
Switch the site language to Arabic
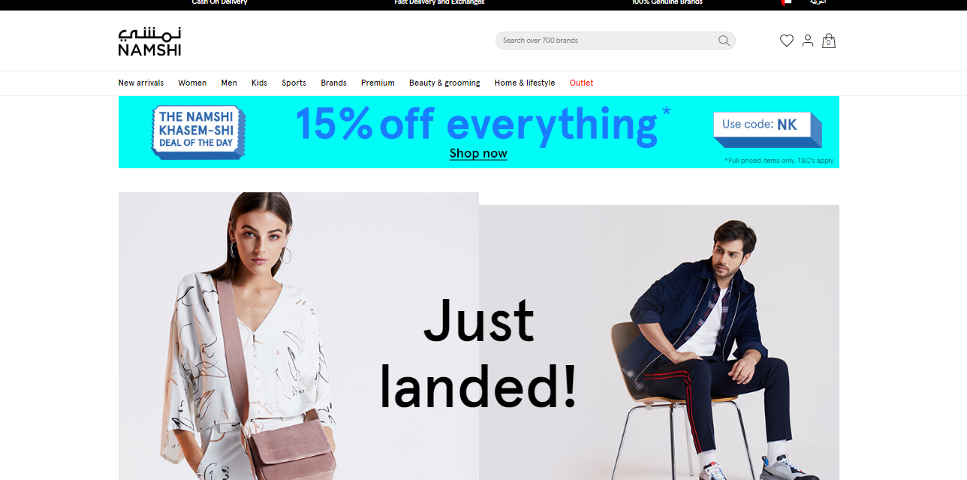[x=818, y=2]
